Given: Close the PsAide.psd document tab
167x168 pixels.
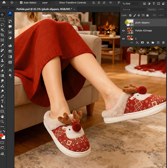Looking at the screenshot, I should [x=74, y=9].
